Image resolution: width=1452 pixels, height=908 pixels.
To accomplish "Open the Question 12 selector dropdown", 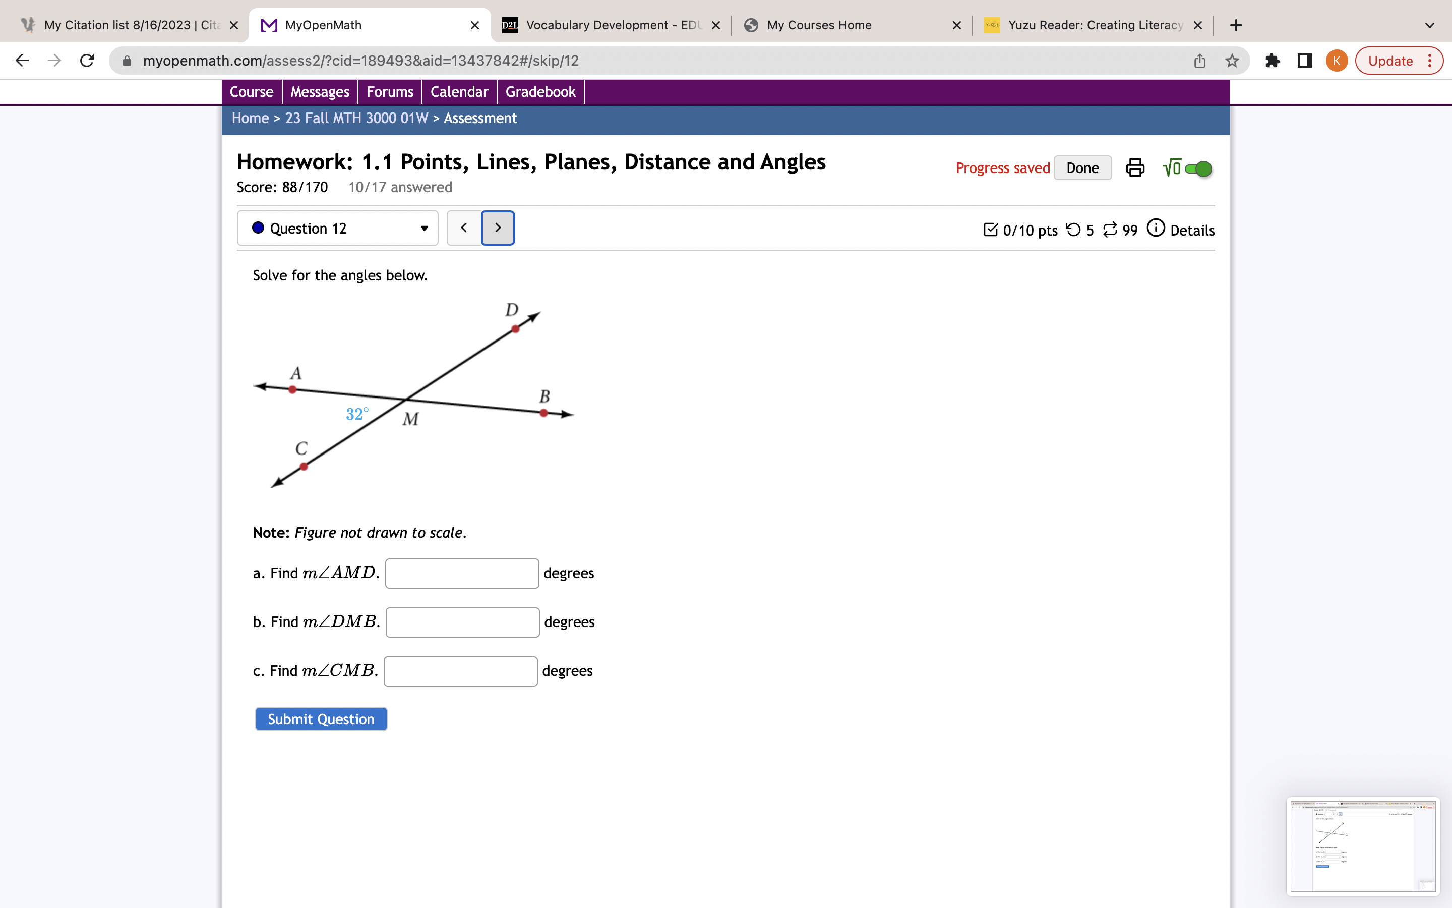I will click(x=338, y=228).
